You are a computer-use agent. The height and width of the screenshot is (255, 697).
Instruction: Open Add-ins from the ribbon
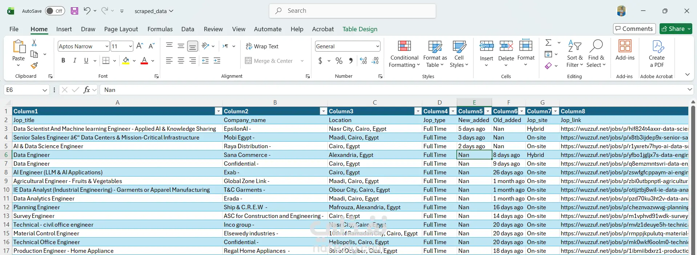pyautogui.click(x=625, y=50)
